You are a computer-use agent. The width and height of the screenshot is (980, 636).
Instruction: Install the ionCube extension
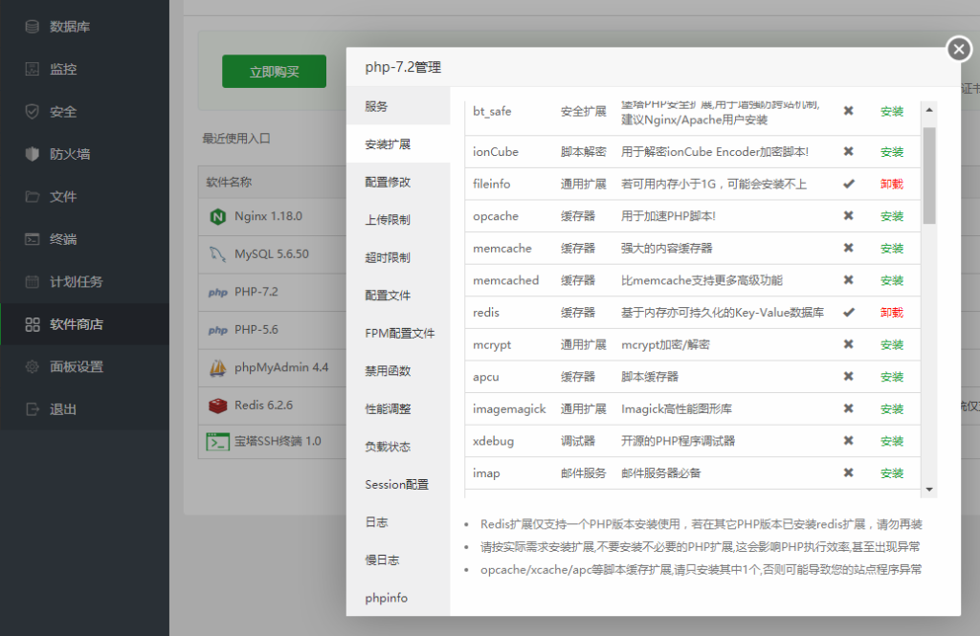click(x=891, y=152)
